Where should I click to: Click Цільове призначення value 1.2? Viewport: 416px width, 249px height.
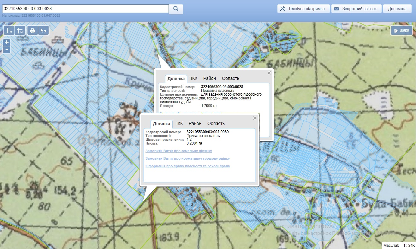click(x=189, y=139)
